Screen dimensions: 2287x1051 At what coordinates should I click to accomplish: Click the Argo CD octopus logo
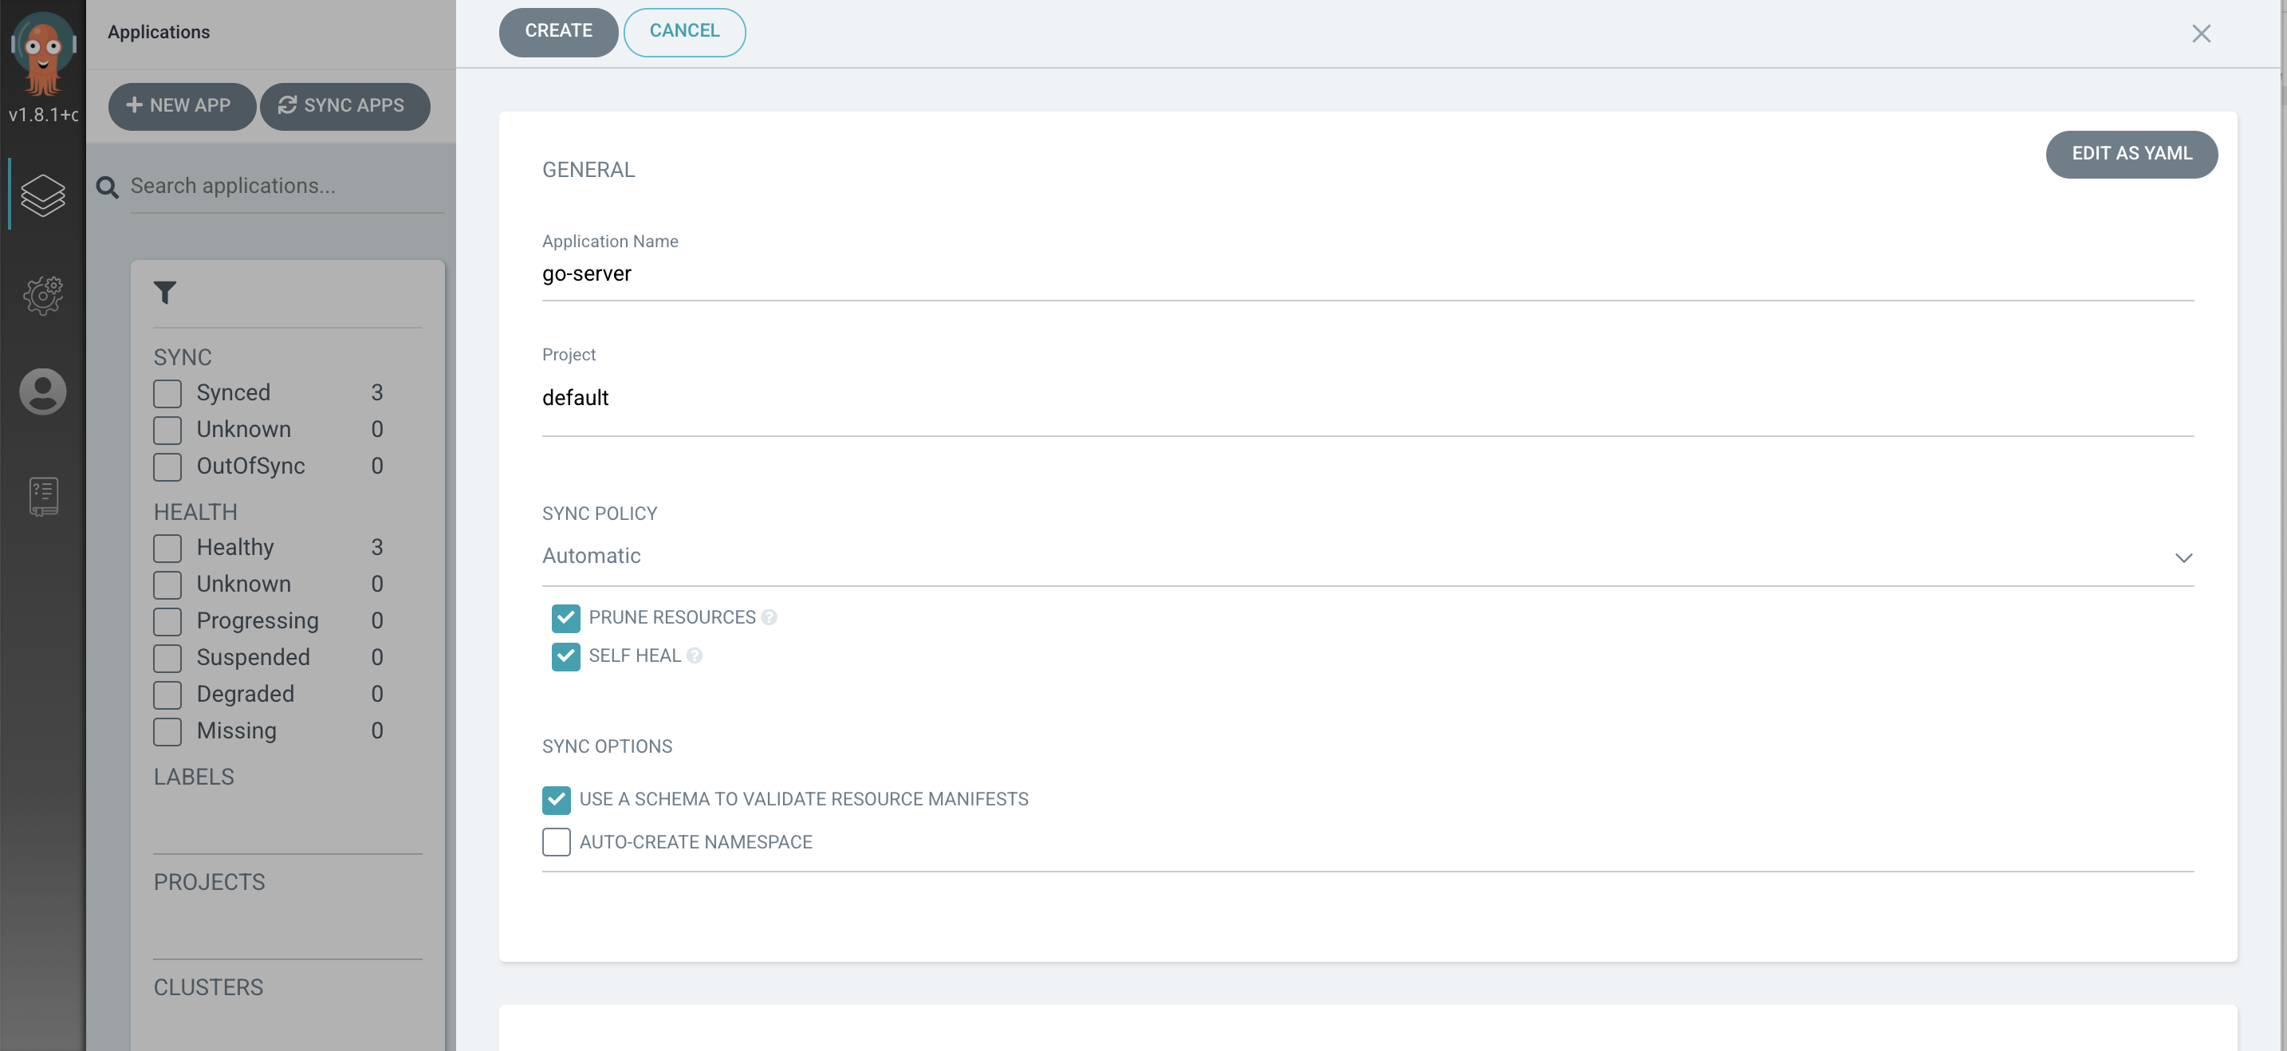pyautogui.click(x=42, y=53)
